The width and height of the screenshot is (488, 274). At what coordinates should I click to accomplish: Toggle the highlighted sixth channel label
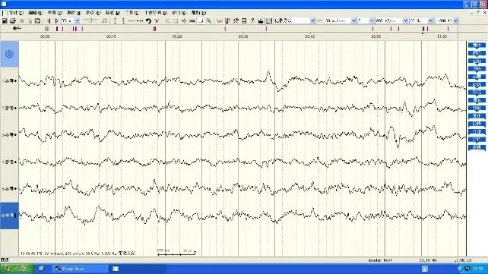(x=9, y=216)
